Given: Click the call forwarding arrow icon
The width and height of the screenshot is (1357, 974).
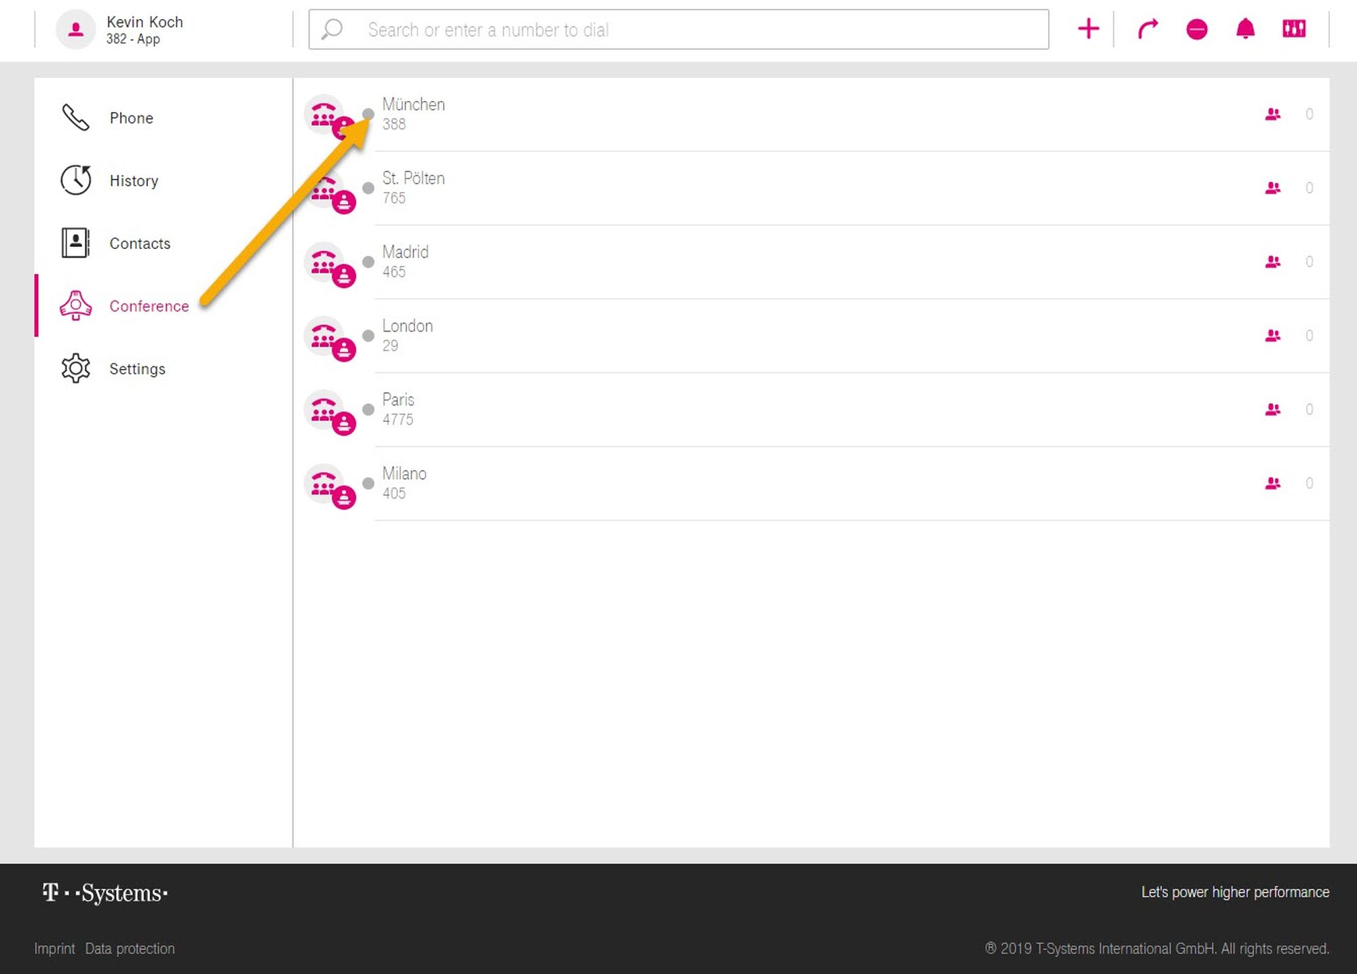Looking at the screenshot, I should click(x=1147, y=29).
